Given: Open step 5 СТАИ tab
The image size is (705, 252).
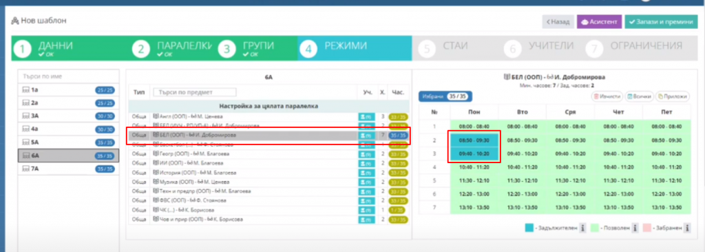Looking at the screenshot, I should 454,49.
